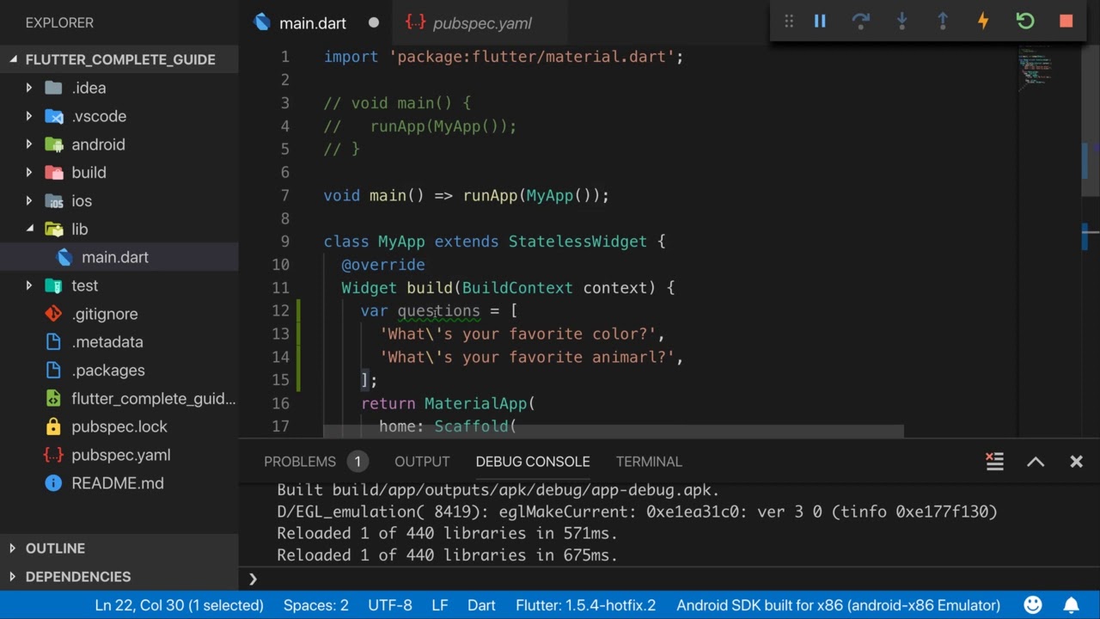1100x619 pixels.
Task: Expand the build folder arrow
Action: point(29,173)
